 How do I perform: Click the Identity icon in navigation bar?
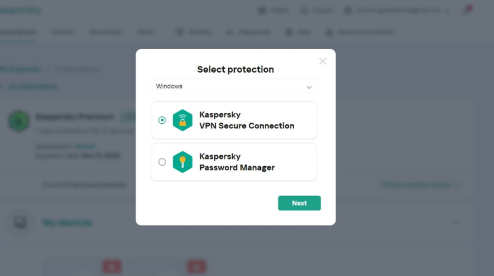click(180, 33)
